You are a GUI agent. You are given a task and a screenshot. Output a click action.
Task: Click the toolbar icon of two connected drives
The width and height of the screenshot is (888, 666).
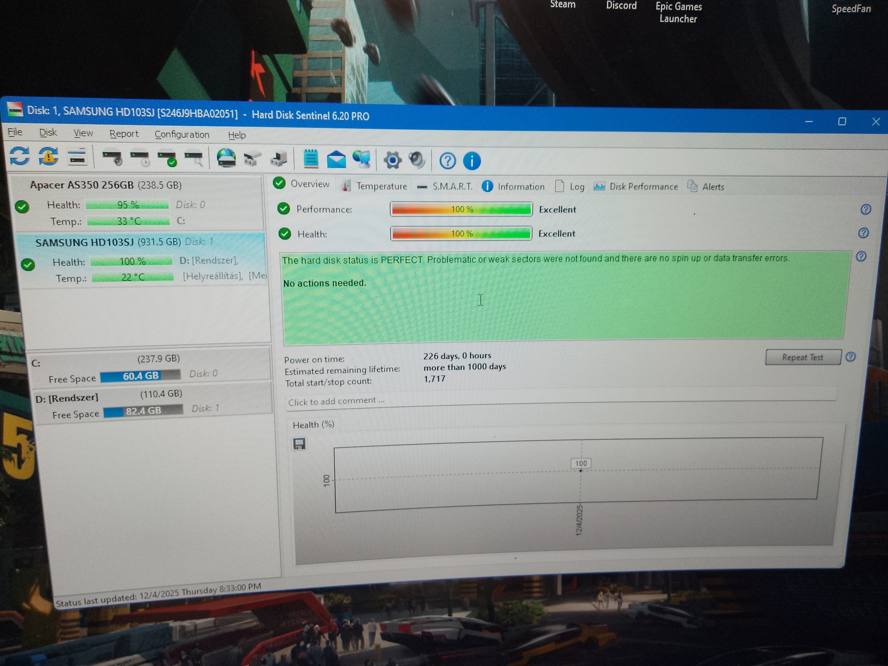pyautogui.click(x=253, y=159)
